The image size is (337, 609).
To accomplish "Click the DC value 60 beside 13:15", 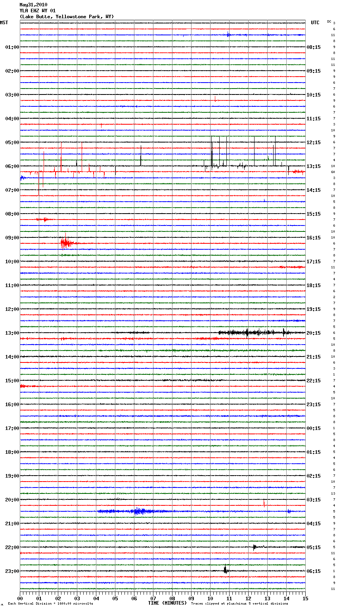I will [x=333, y=172].
